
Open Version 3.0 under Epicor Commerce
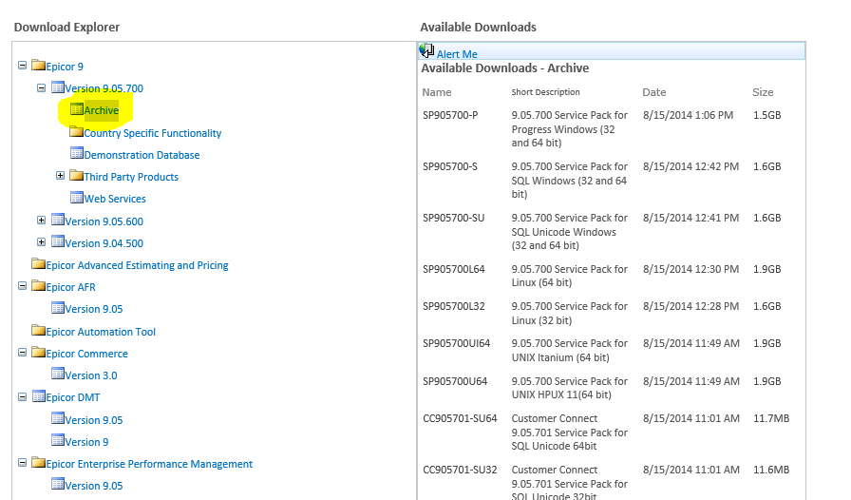click(x=91, y=375)
